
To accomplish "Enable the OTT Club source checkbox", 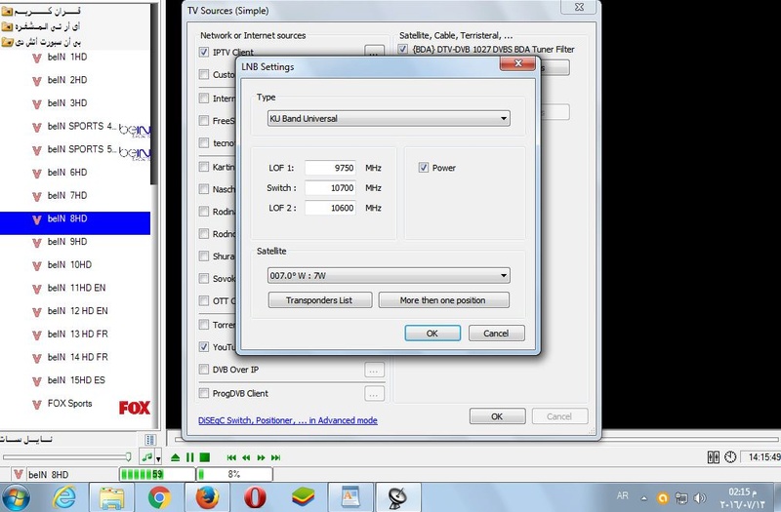I will (204, 300).
